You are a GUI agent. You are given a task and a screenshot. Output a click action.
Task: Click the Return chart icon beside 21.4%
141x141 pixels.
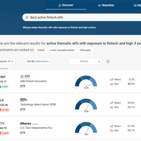point(112,126)
